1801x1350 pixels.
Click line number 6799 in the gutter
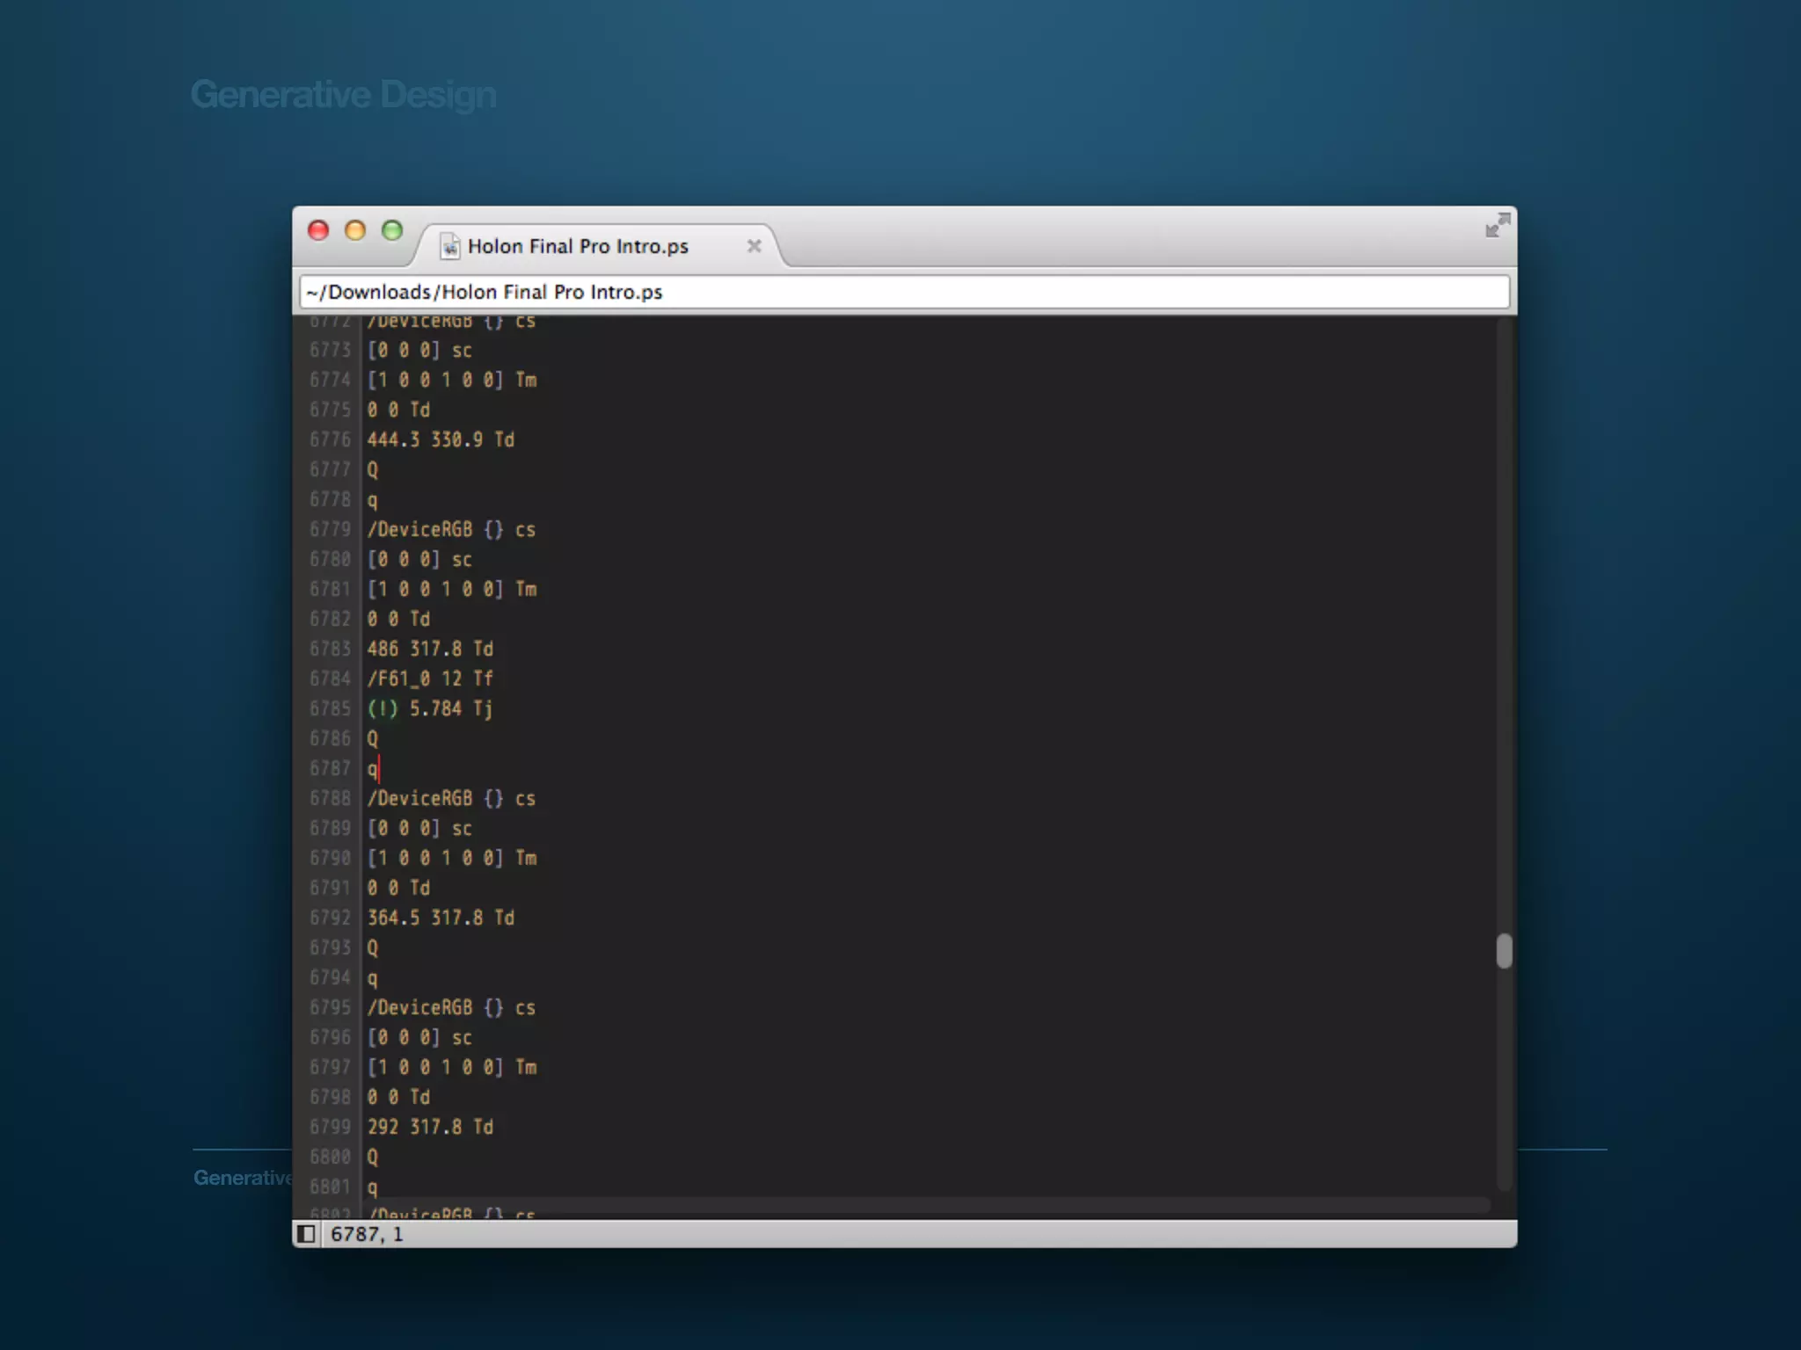click(x=330, y=1127)
